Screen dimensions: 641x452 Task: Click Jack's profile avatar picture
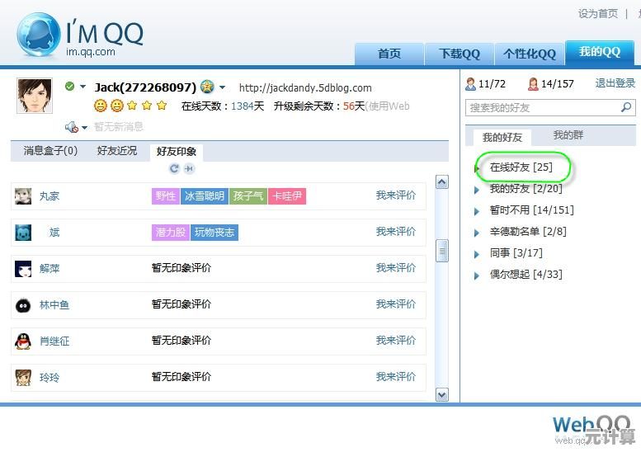click(x=34, y=97)
